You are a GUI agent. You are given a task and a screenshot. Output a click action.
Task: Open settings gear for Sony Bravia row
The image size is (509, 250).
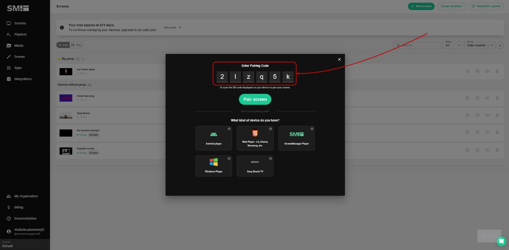point(467,115)
